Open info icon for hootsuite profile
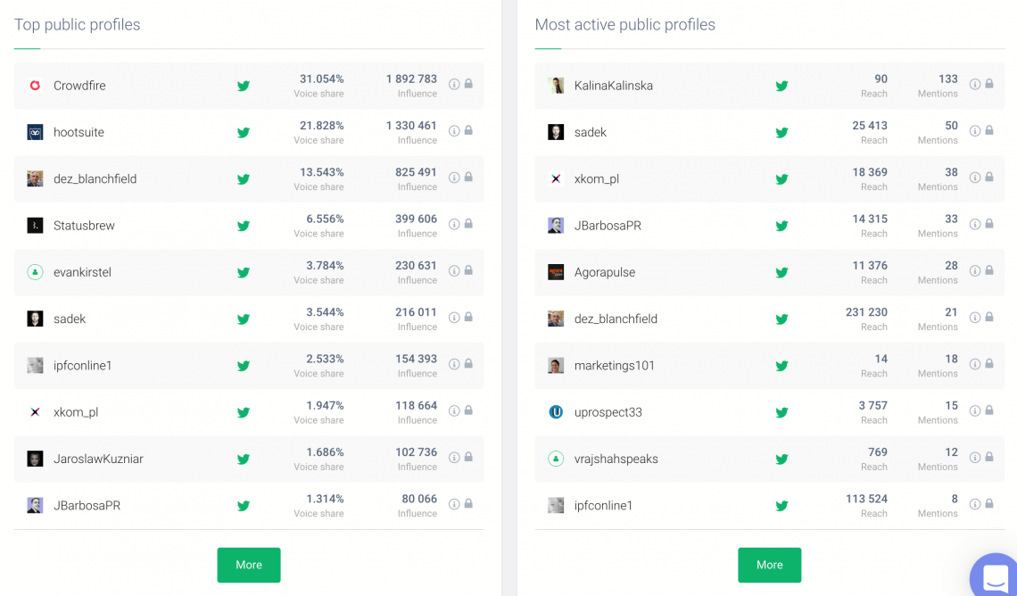Viewport: 1017px width, 596px height. (454, 131)
